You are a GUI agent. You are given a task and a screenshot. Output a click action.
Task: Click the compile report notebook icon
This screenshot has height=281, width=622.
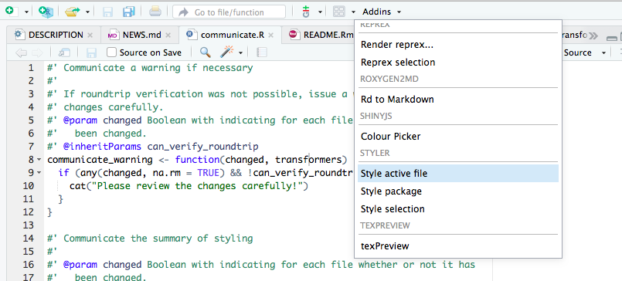coord(262,52)
